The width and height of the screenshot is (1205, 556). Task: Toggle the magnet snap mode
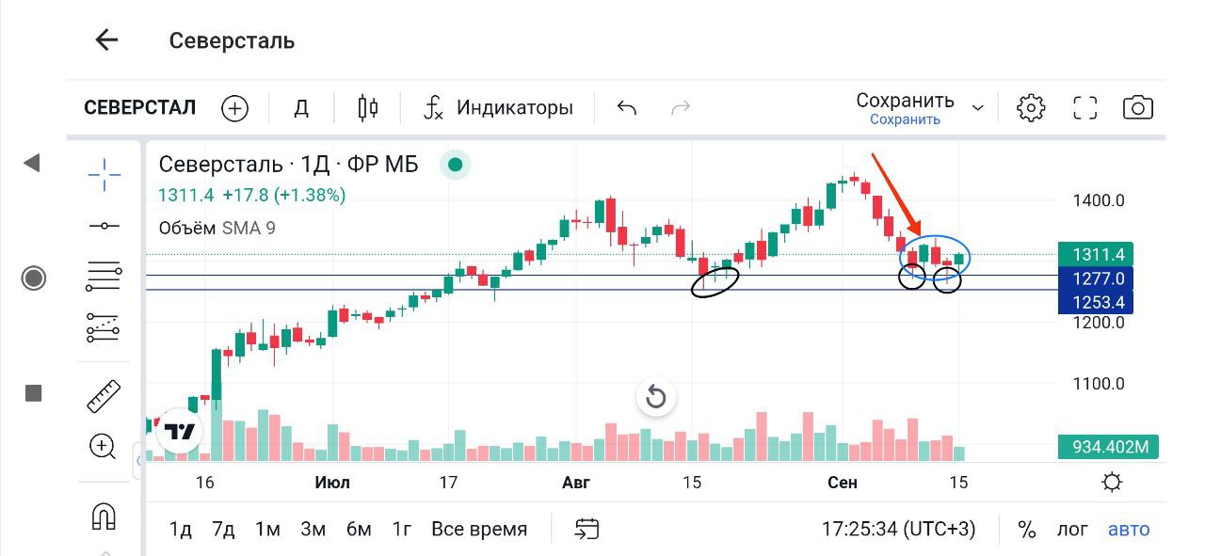pos(104,516)
